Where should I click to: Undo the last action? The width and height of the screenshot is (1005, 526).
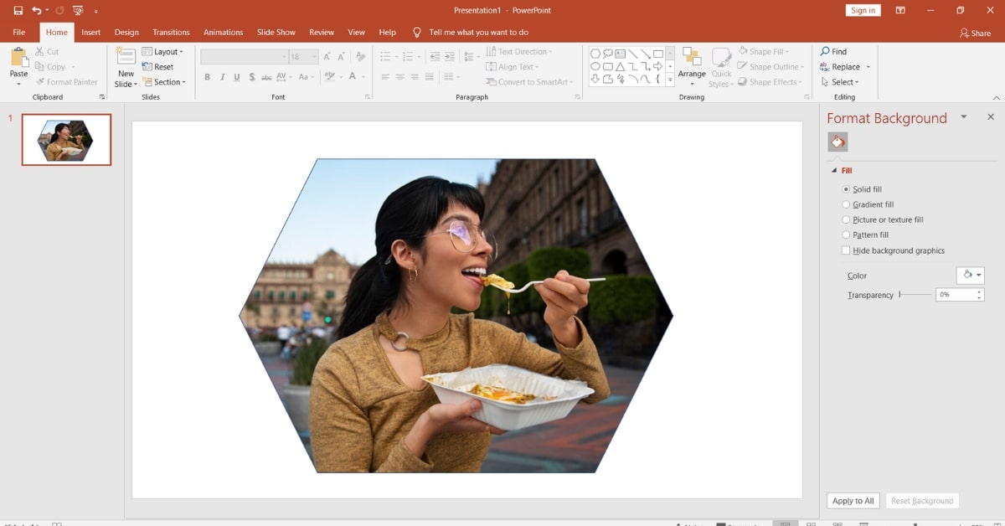tap(37, 10)
